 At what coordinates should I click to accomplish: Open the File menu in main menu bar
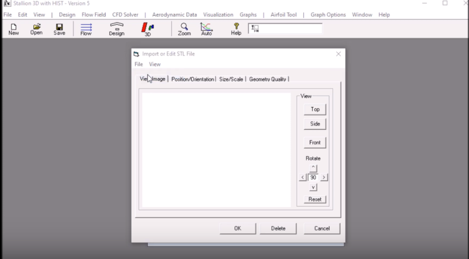tap(7, 15)
